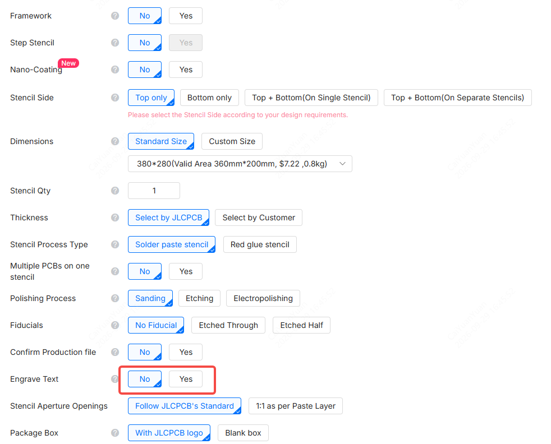Set Confirm Production file to Yes
This screenshot has height=444, width=551.
(x=186, y=352)
